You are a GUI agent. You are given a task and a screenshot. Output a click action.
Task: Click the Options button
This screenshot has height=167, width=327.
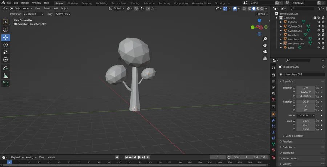pyautogui.click(x=262, y=14)
